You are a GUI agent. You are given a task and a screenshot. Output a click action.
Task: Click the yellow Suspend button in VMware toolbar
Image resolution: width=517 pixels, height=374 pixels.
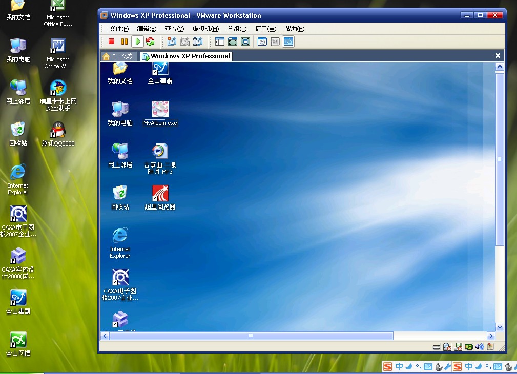coord(125,41)
